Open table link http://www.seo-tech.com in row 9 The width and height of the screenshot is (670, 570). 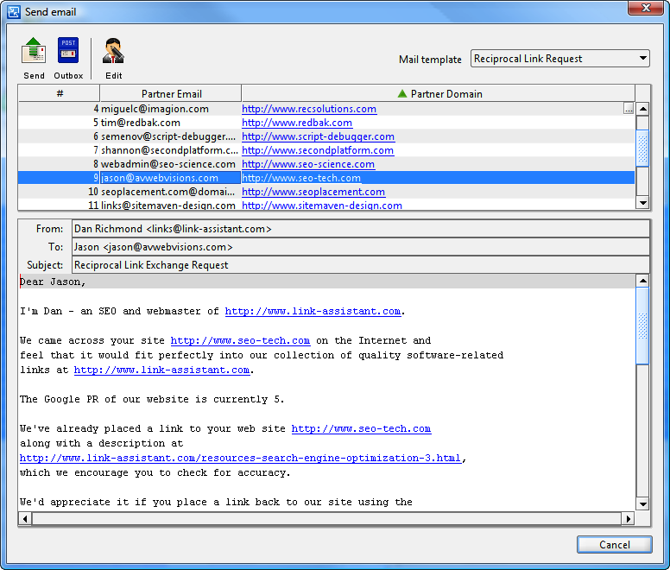pyautogui.click(x=301, y=178)
